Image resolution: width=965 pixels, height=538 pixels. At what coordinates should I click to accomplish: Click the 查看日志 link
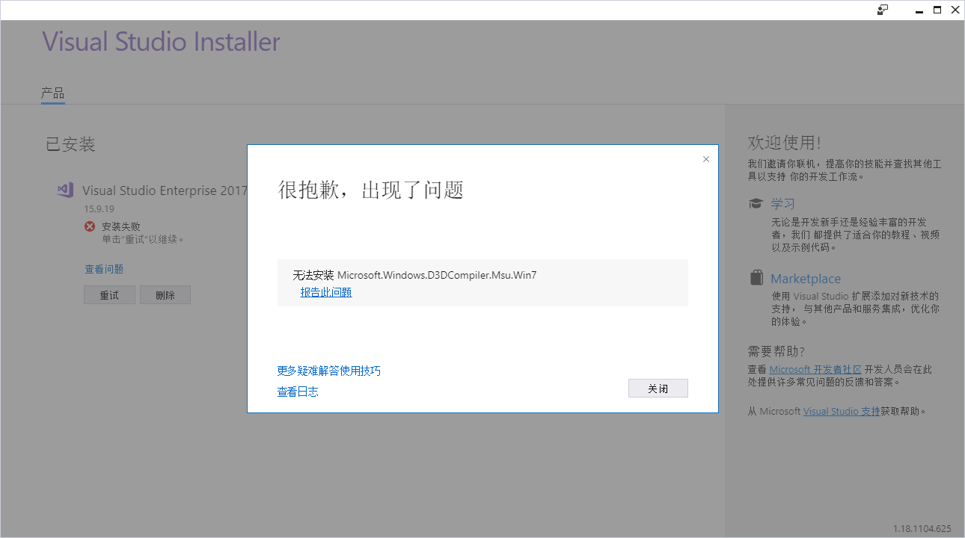tap(298, 392)
